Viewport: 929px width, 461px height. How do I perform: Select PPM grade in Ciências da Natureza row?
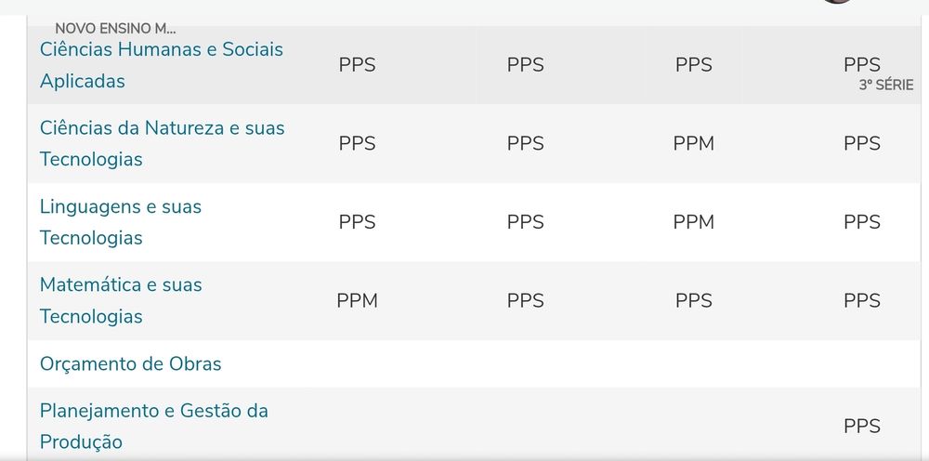[x=693, y=143]
